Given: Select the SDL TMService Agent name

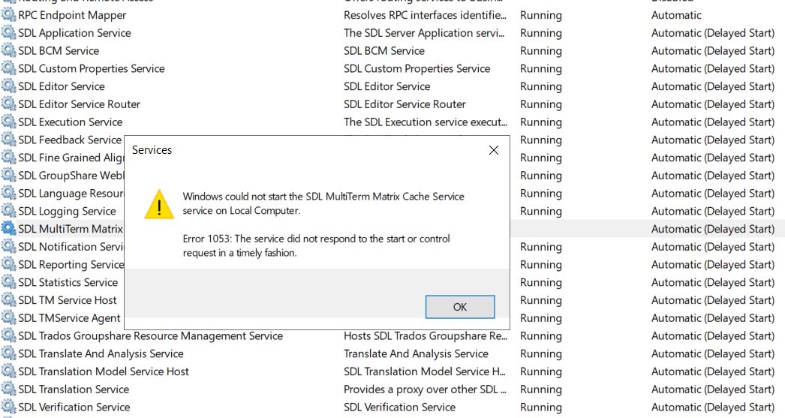Looking at the screenshot, I should (69, 318).
